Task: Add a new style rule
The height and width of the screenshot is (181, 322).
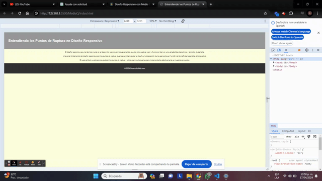Action: point(303,137)
